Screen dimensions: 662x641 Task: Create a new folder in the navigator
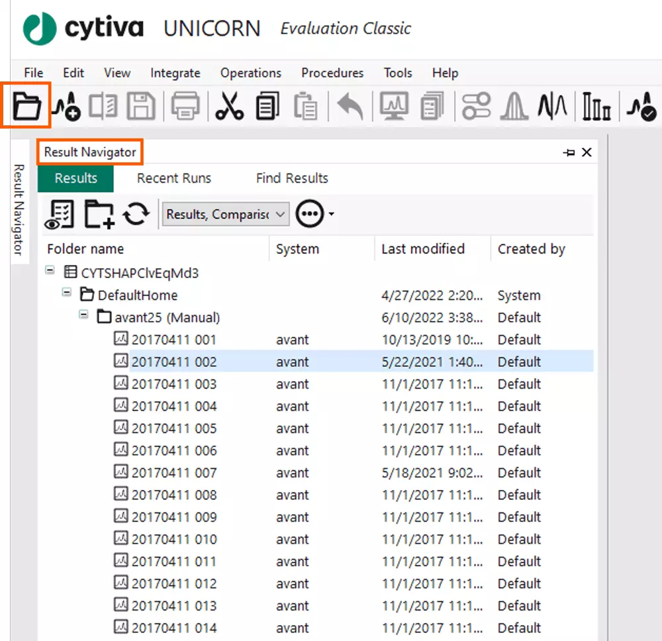point(99,213)
